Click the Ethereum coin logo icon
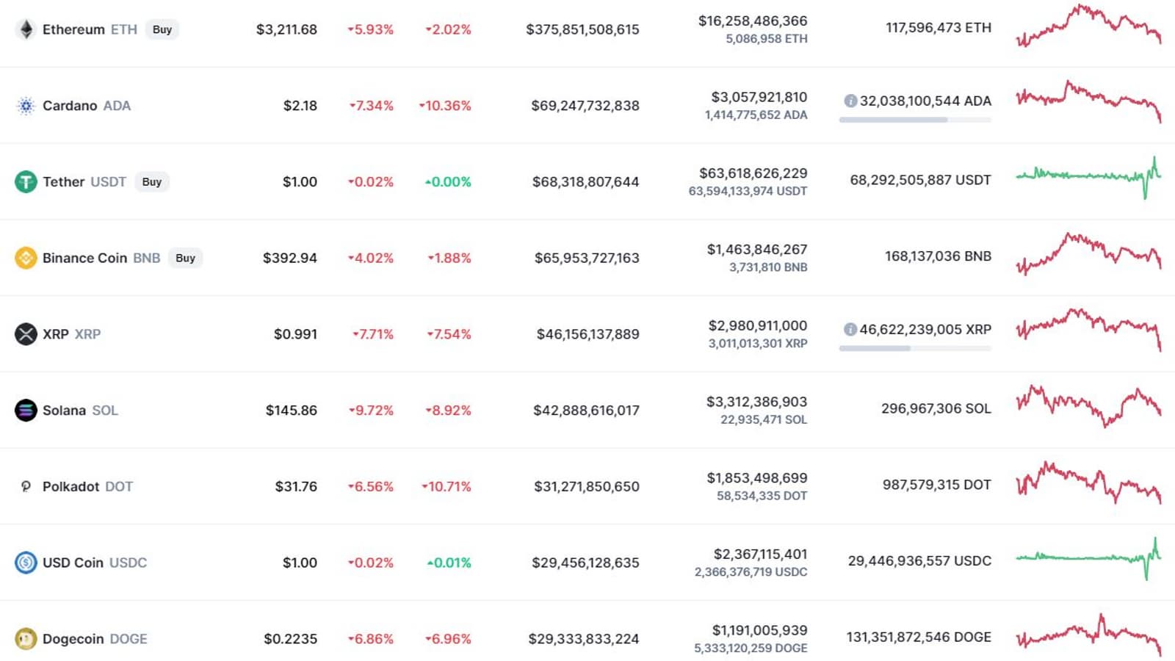 (x=26, y=29)
